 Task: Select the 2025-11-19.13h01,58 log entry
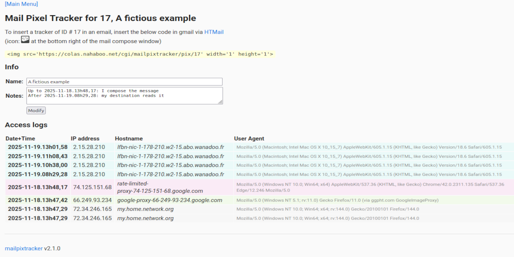(x=38, y=147)
